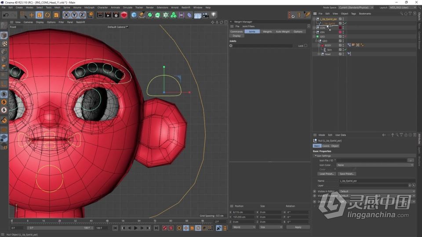Click Record Active Objects button
422x237 pixels.
(165, 228)
